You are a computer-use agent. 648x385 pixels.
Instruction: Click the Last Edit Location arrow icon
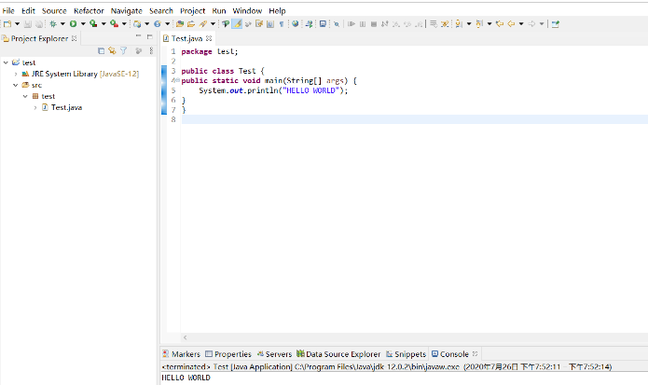click(500, 24)
